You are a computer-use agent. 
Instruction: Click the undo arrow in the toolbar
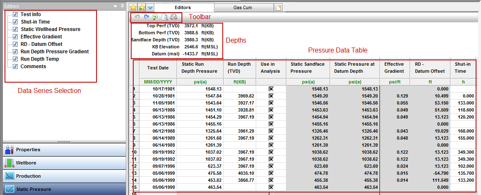click(x=137, y=17)
